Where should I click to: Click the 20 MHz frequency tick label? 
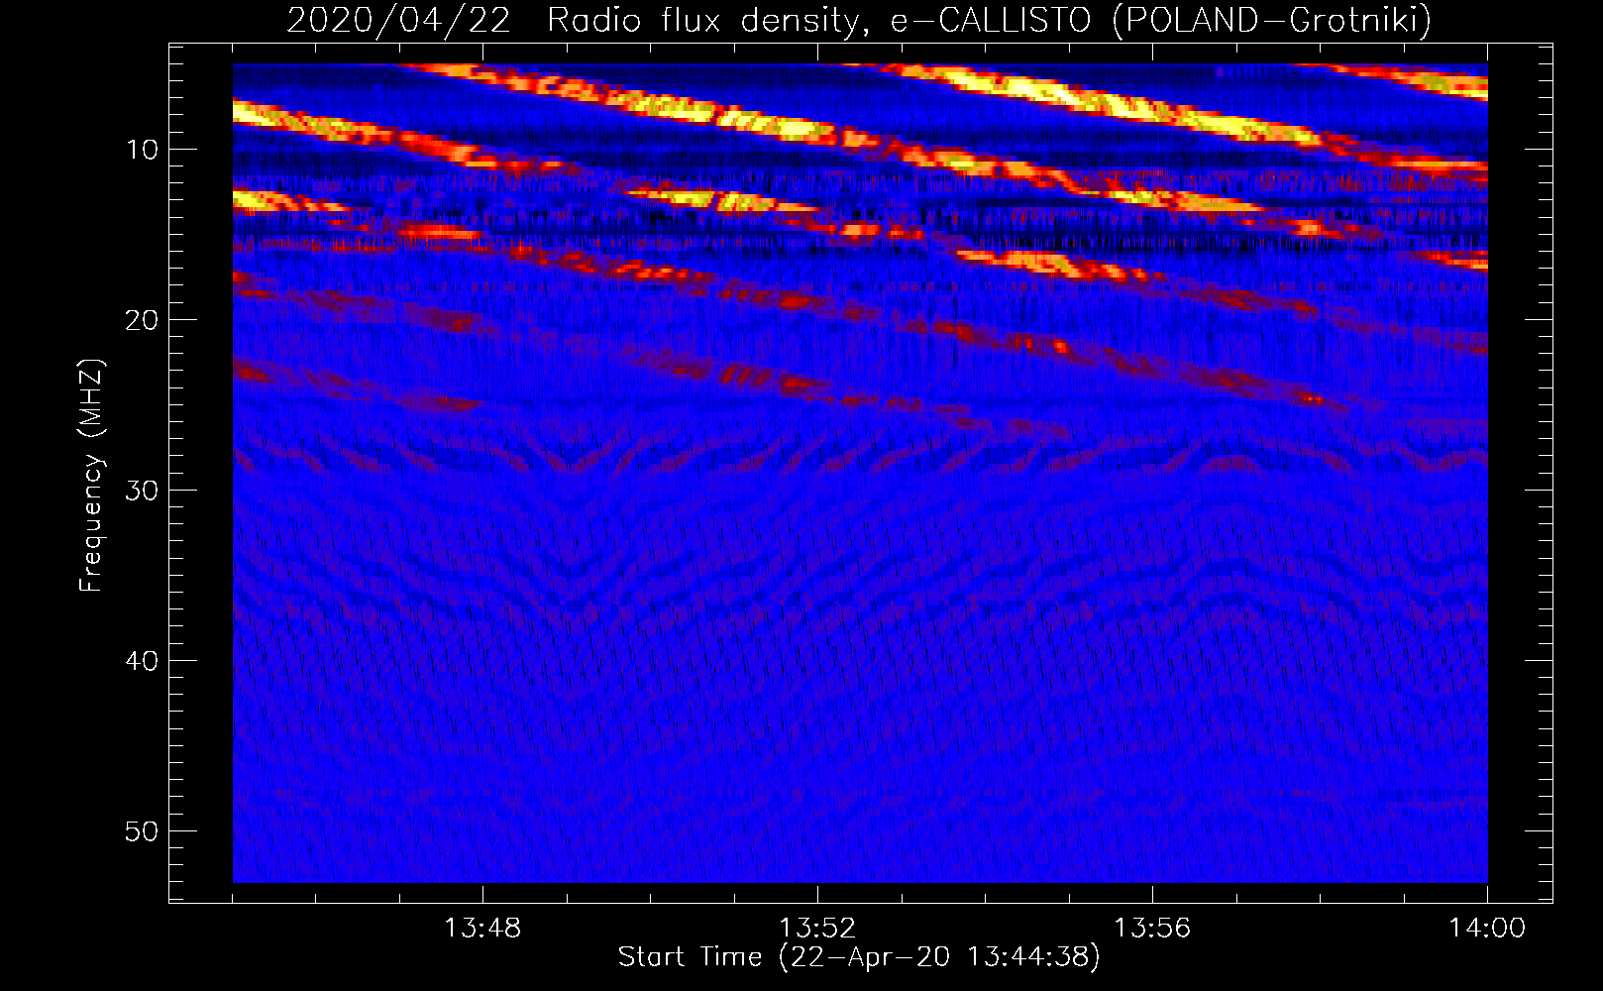(143, 320)
